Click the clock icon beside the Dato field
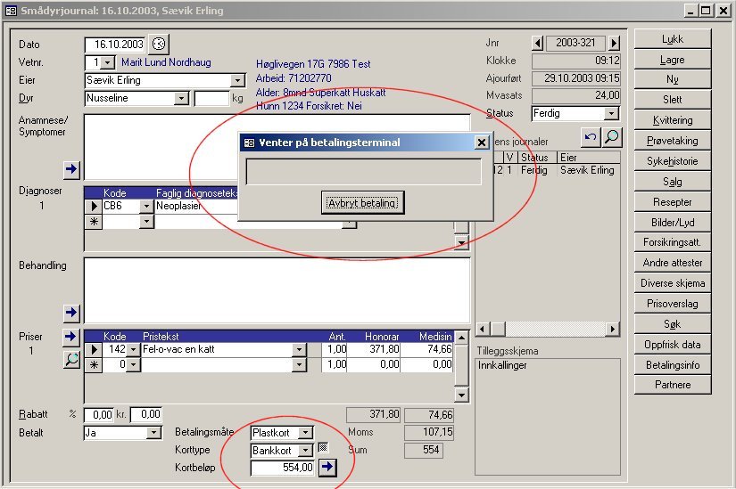Screen dimensions: 736x489 pyautogui.click(x=159, y=44)
